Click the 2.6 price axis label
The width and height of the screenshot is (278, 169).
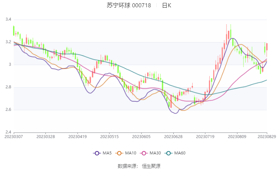pyautogui.click(x=8, y=110)
